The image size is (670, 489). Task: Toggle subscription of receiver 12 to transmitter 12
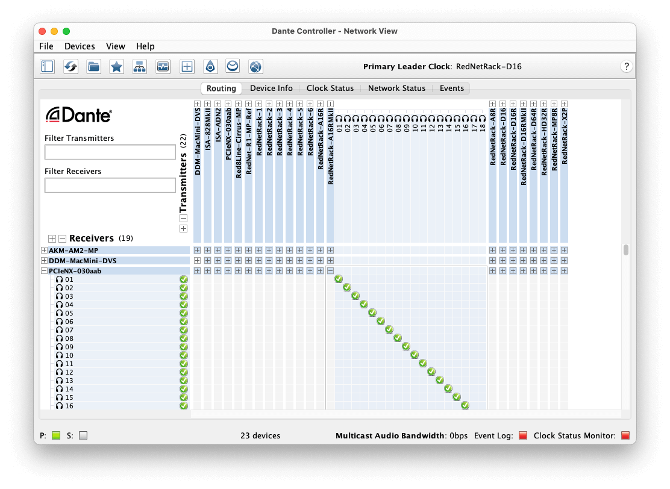tap(431, 372)
